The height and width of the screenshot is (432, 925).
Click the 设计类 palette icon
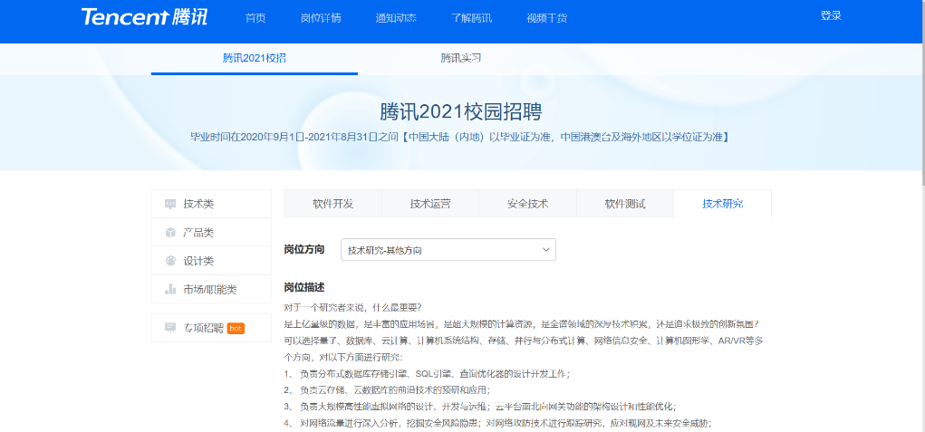(x=170, y=261)
